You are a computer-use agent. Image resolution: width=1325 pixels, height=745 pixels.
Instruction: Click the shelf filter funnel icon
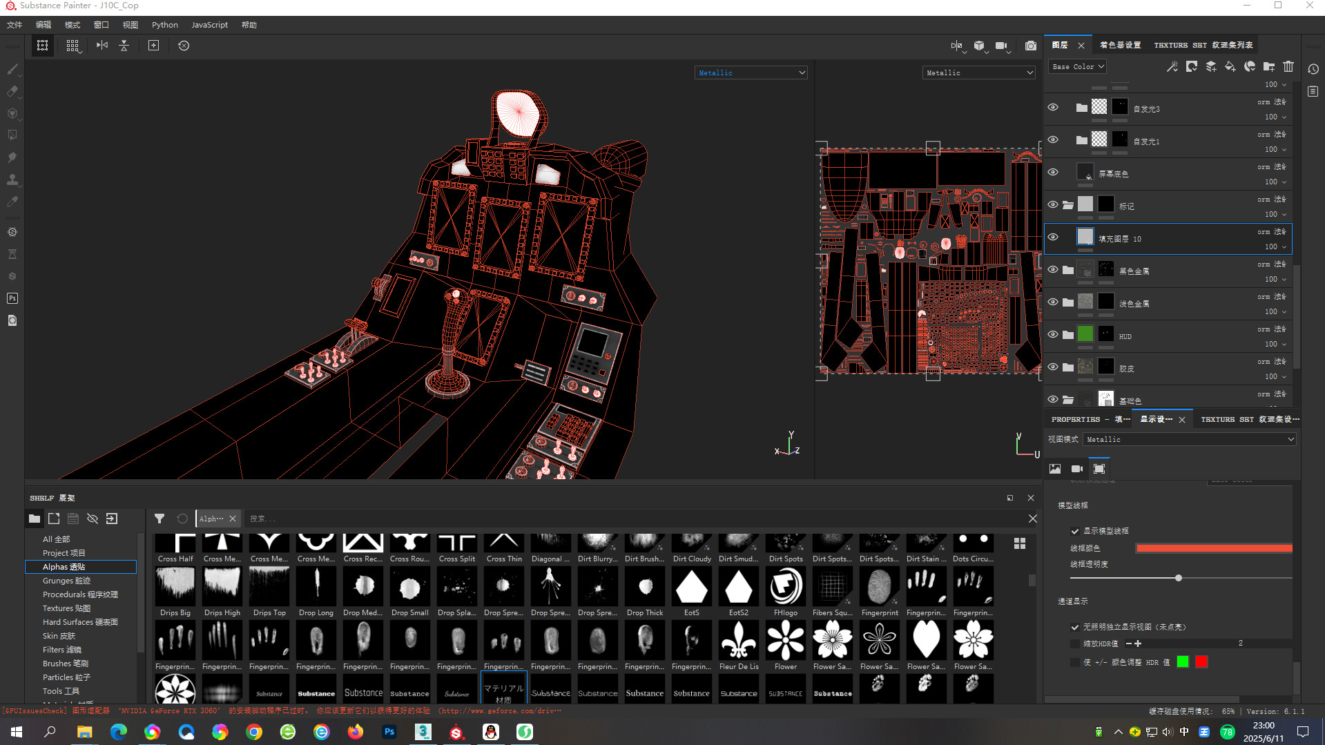(159, 519)
